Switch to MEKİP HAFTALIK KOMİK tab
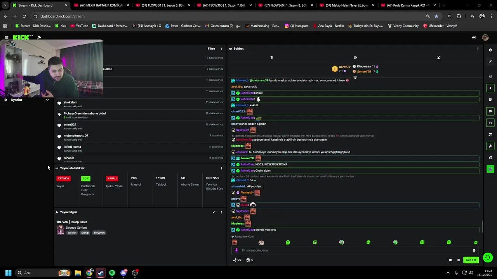Screen dimensions: 497x279 coord(101,5)
